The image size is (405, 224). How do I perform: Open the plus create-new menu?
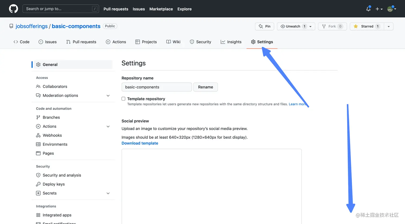click(x=379, y=9)
